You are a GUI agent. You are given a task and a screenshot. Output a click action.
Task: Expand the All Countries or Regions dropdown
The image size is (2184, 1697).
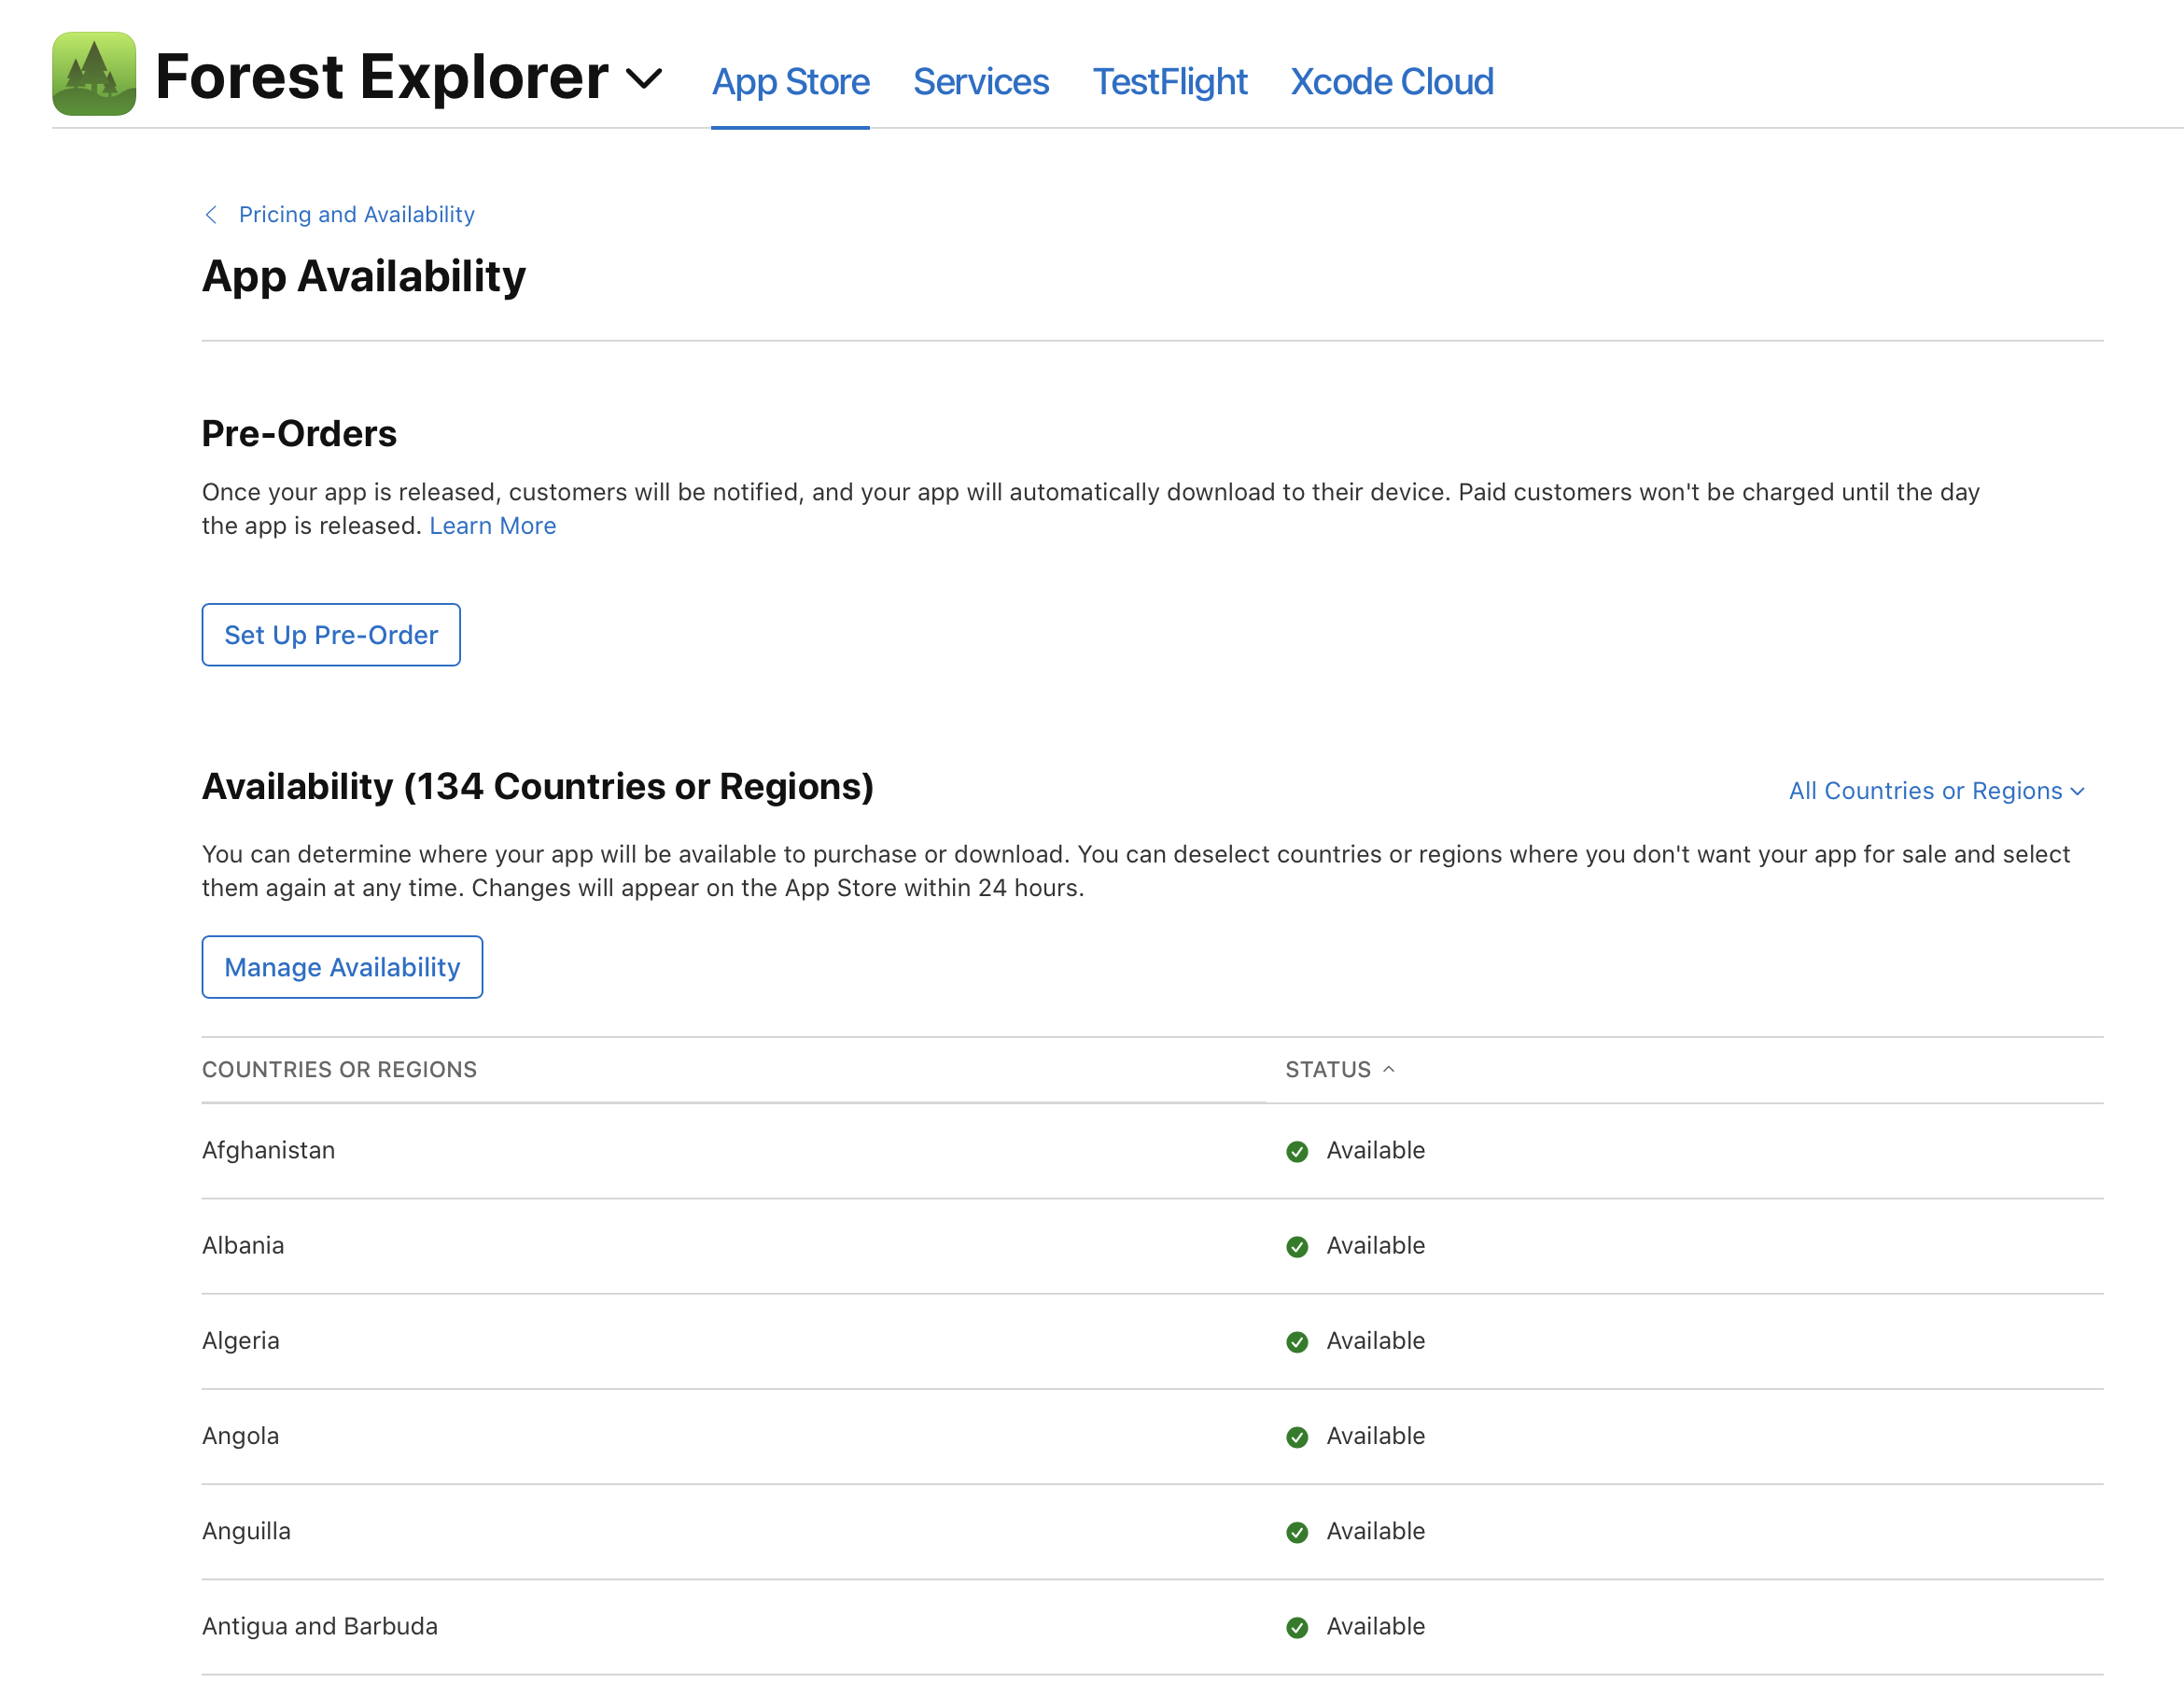click(1936, 789)
